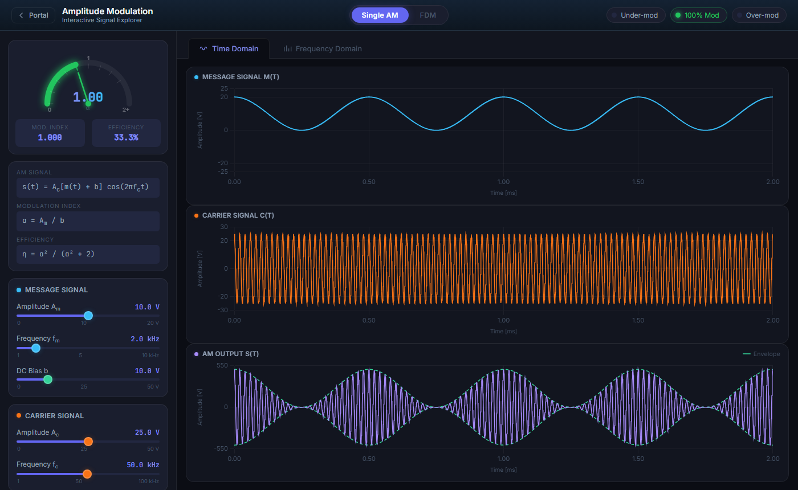Click the status dot in Under-mod button
This screenshot has width=798, height=490.
coord(614,15)
